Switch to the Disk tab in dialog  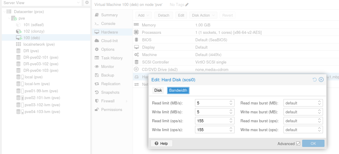tap(158, 91)
